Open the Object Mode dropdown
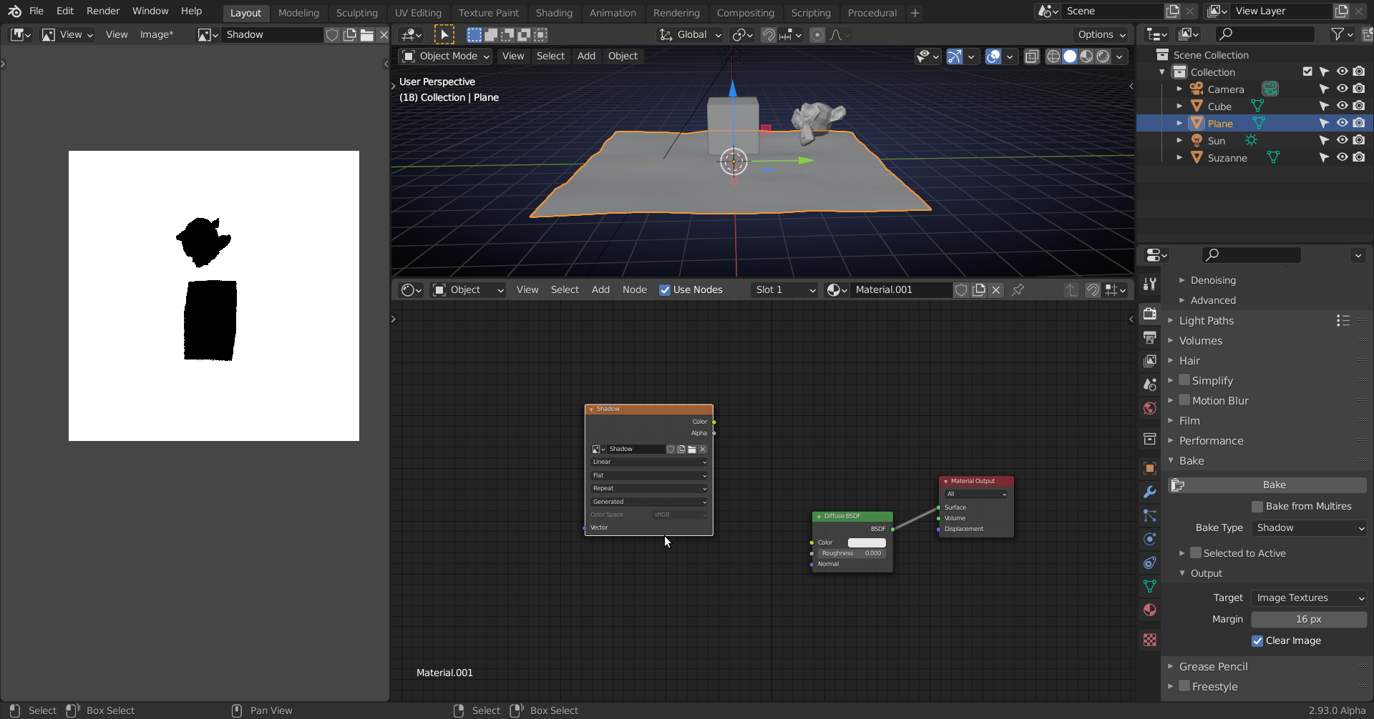 (445, 56)
